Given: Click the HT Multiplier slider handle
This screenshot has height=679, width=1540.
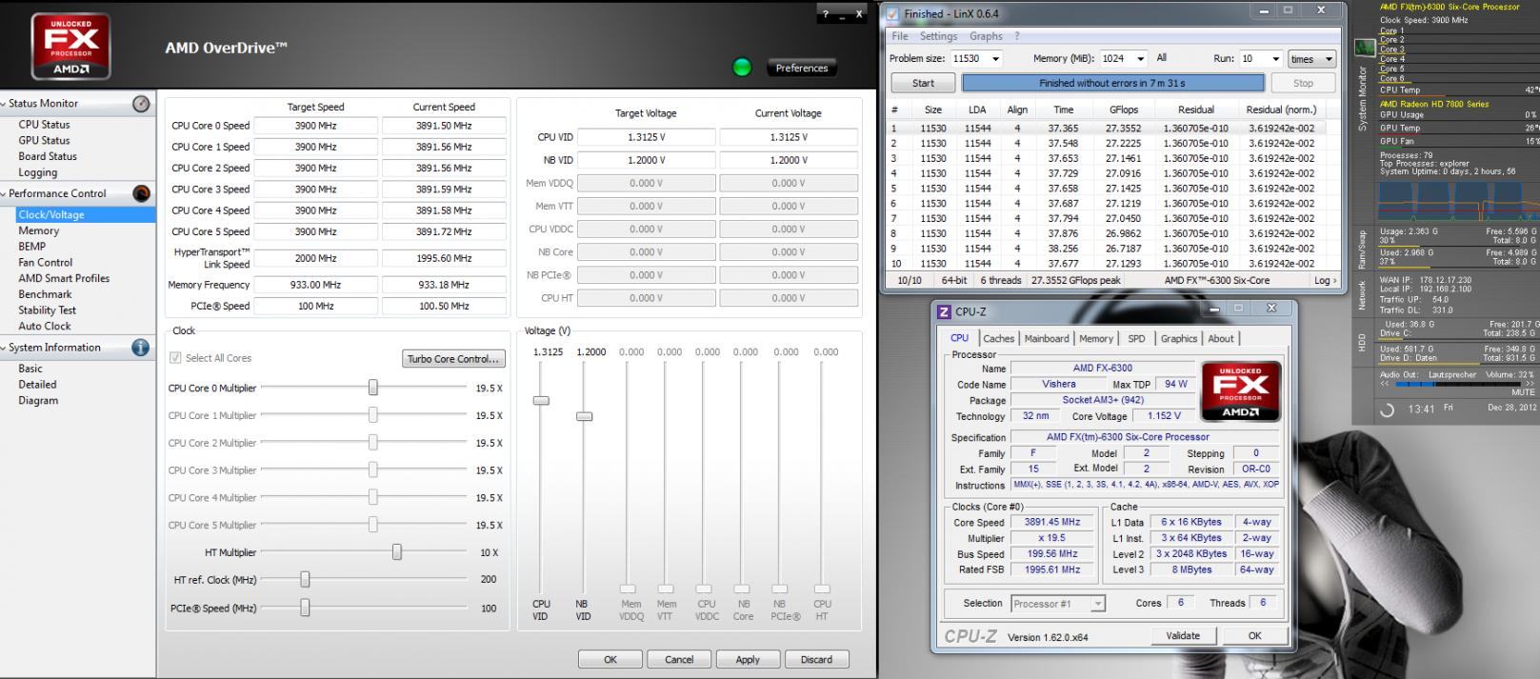Looking at the screenshot, I should [397, 552].
